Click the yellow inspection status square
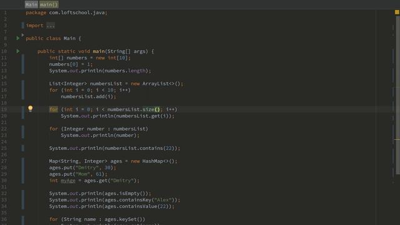Screen dimensions: 400x225 pos(397,12)
